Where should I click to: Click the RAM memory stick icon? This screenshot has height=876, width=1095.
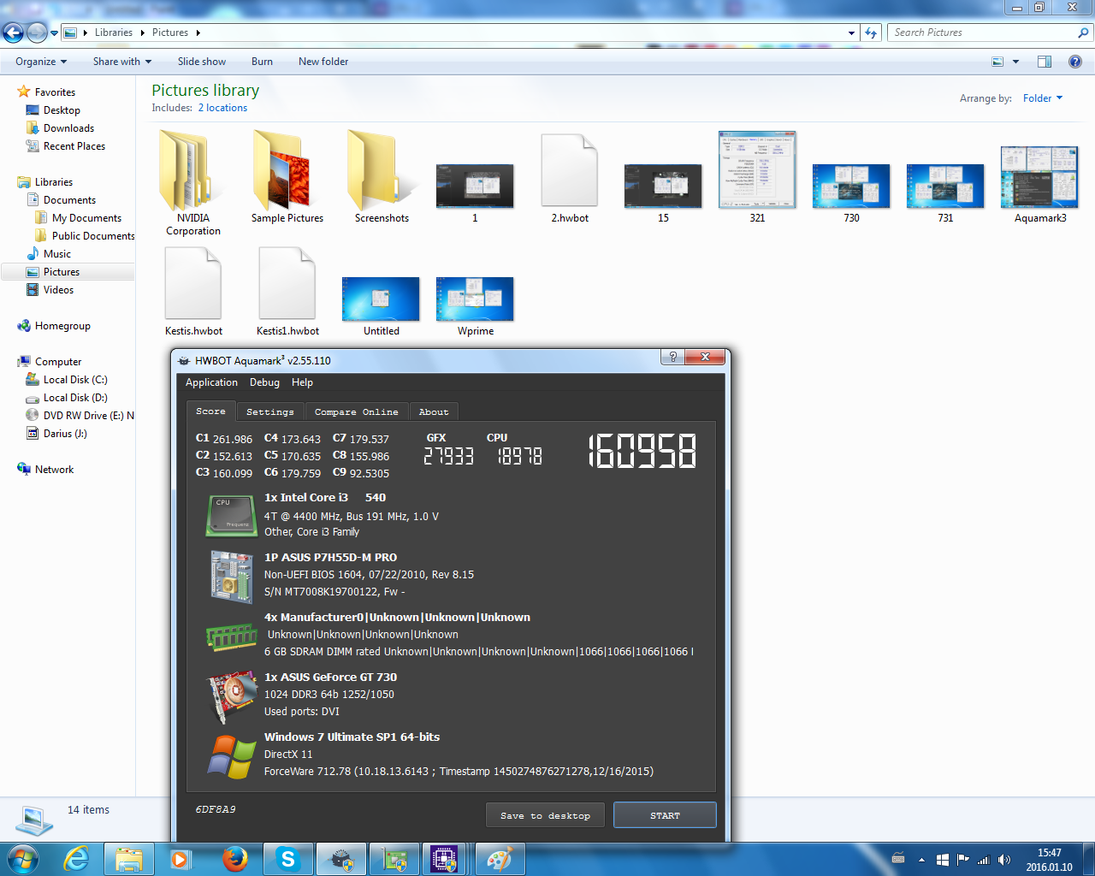click(x=231, y=636)
